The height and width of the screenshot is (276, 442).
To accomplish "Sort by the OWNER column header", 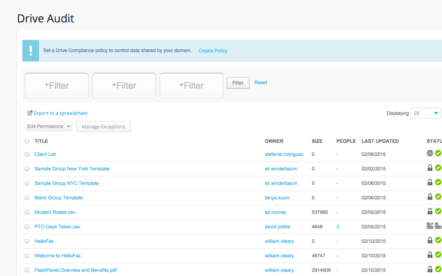I will (274, 141).
